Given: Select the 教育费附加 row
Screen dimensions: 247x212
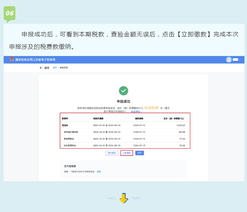Looking at the screenshot, I should pos(125,139).
